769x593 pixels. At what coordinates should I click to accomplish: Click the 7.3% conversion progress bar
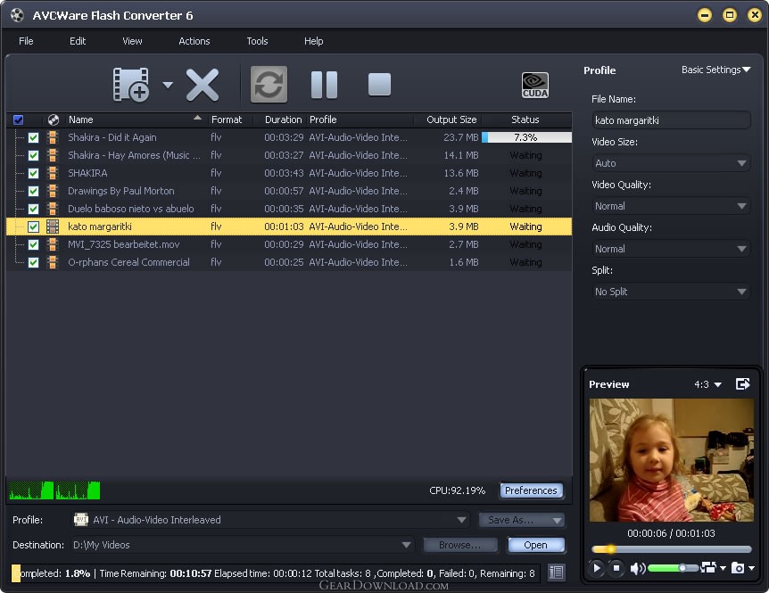point(526,137)
